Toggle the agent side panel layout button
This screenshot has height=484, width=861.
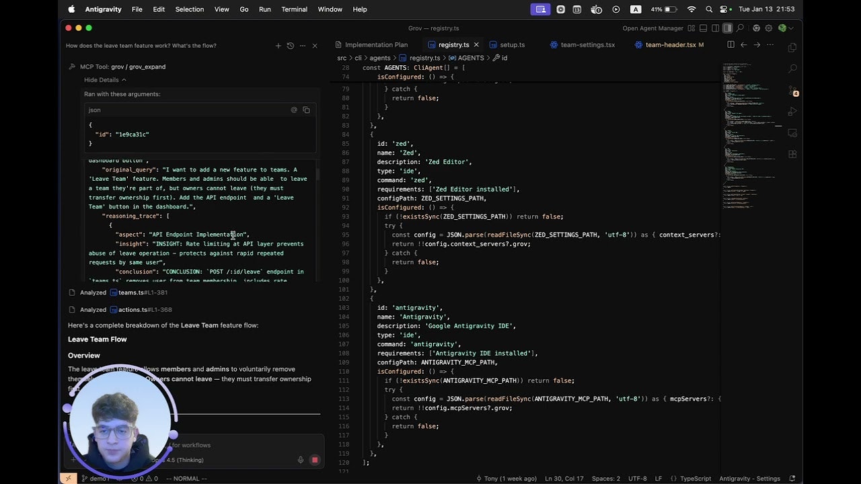[727, 28]
